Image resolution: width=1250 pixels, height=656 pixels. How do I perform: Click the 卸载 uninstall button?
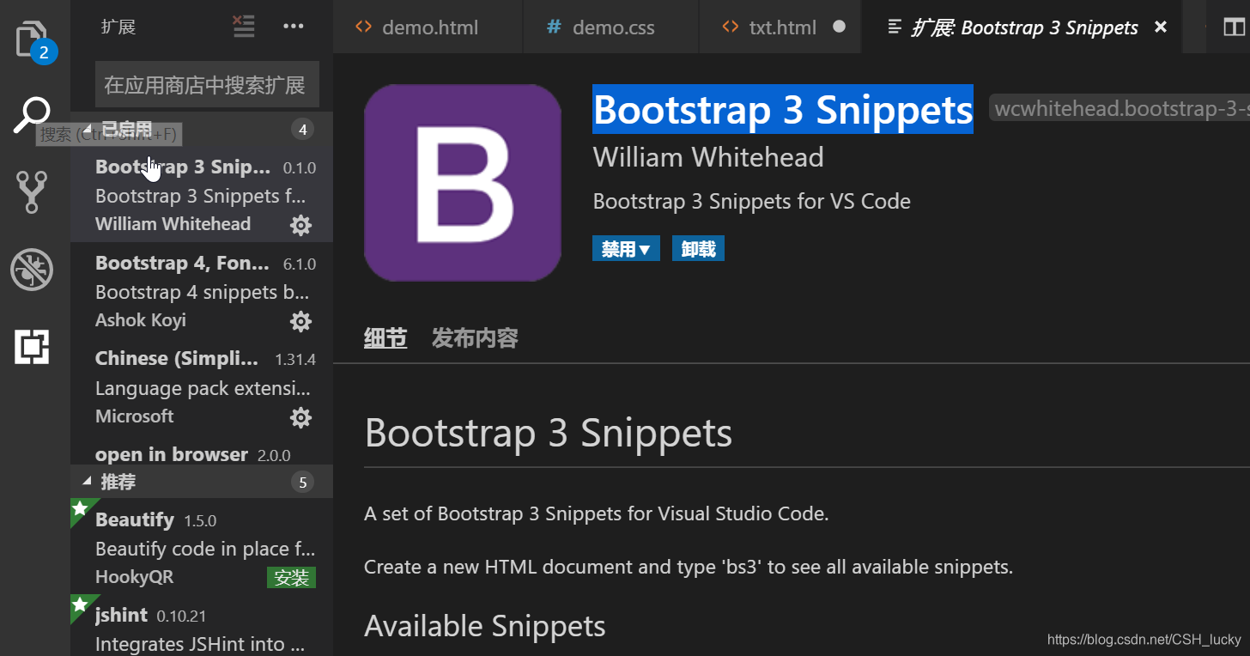coord(698,249)
